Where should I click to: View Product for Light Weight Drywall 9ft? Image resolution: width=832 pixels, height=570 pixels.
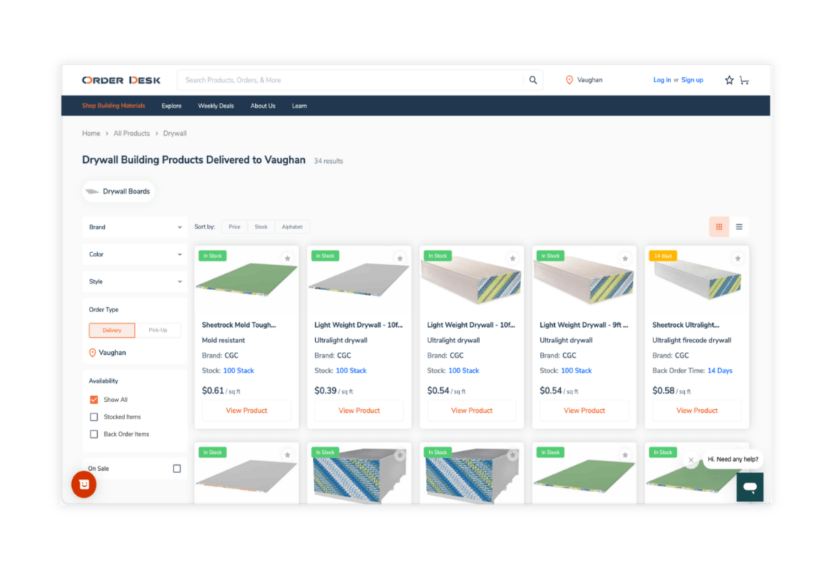pos(584,411)
